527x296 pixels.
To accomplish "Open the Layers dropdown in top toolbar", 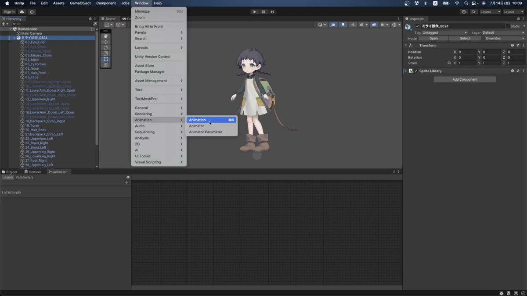I will pos(490,12).
